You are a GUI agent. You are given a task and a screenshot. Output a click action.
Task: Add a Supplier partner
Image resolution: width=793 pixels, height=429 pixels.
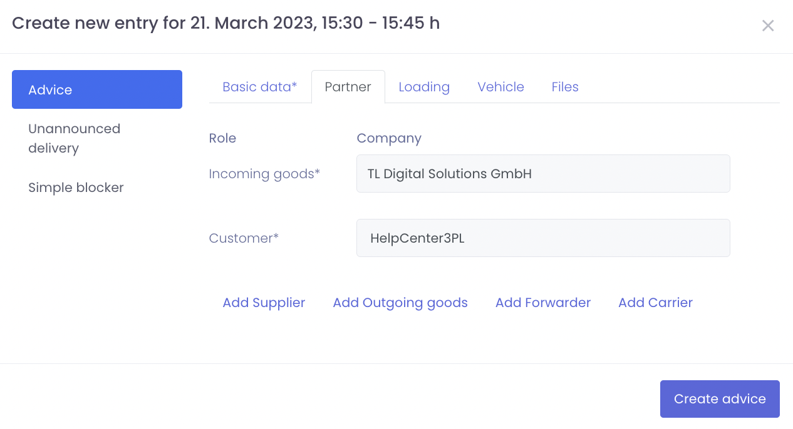[x=264, y=303]
